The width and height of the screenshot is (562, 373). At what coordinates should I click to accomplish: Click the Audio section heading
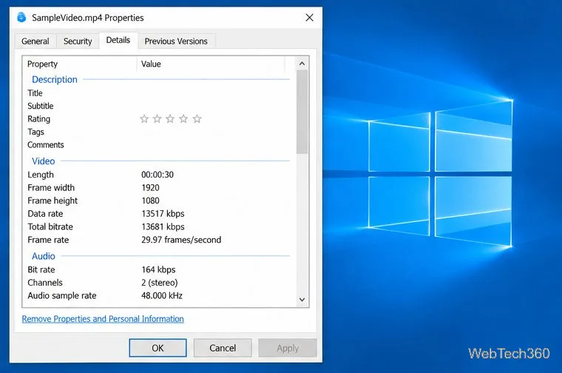coord(44,256)
